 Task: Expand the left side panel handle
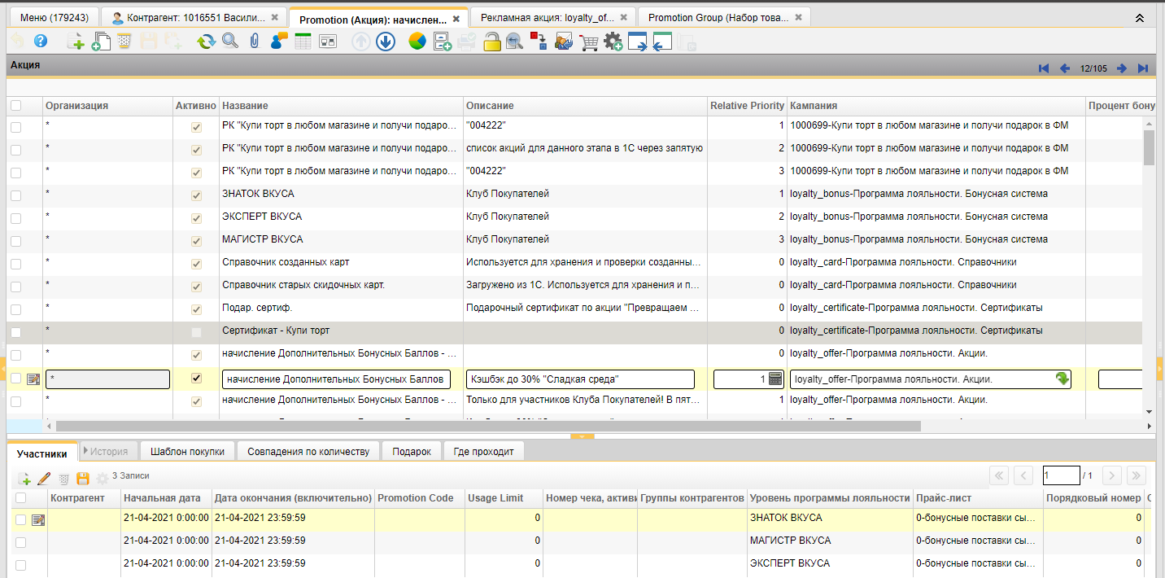pyautogui.click(x=2, y=369)
